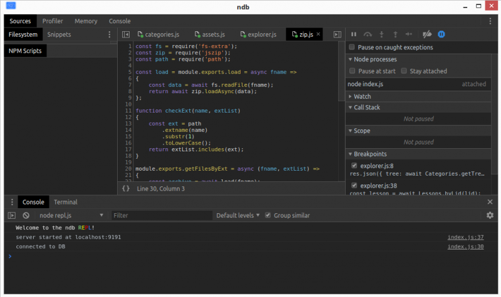Screen dimensions: 501x297
Task: Follow the index.js:37 source link
Action: click(x=465, y=238)
